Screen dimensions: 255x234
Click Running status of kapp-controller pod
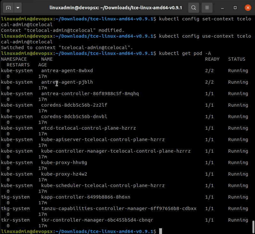pos(238,197)
